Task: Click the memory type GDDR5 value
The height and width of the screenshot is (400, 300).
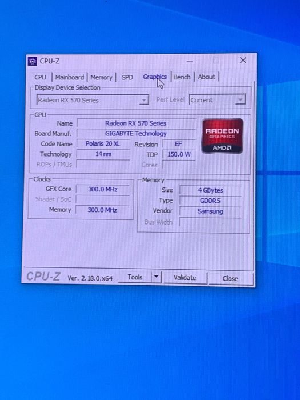Action: [x=210, y=201]
